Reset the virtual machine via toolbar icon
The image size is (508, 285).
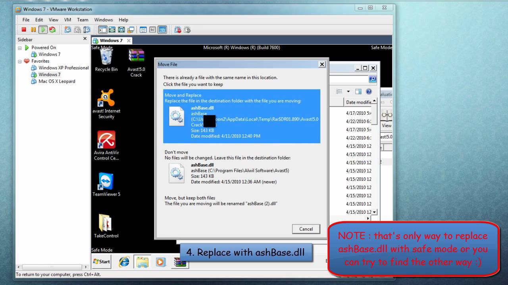[x=52, y=30]
